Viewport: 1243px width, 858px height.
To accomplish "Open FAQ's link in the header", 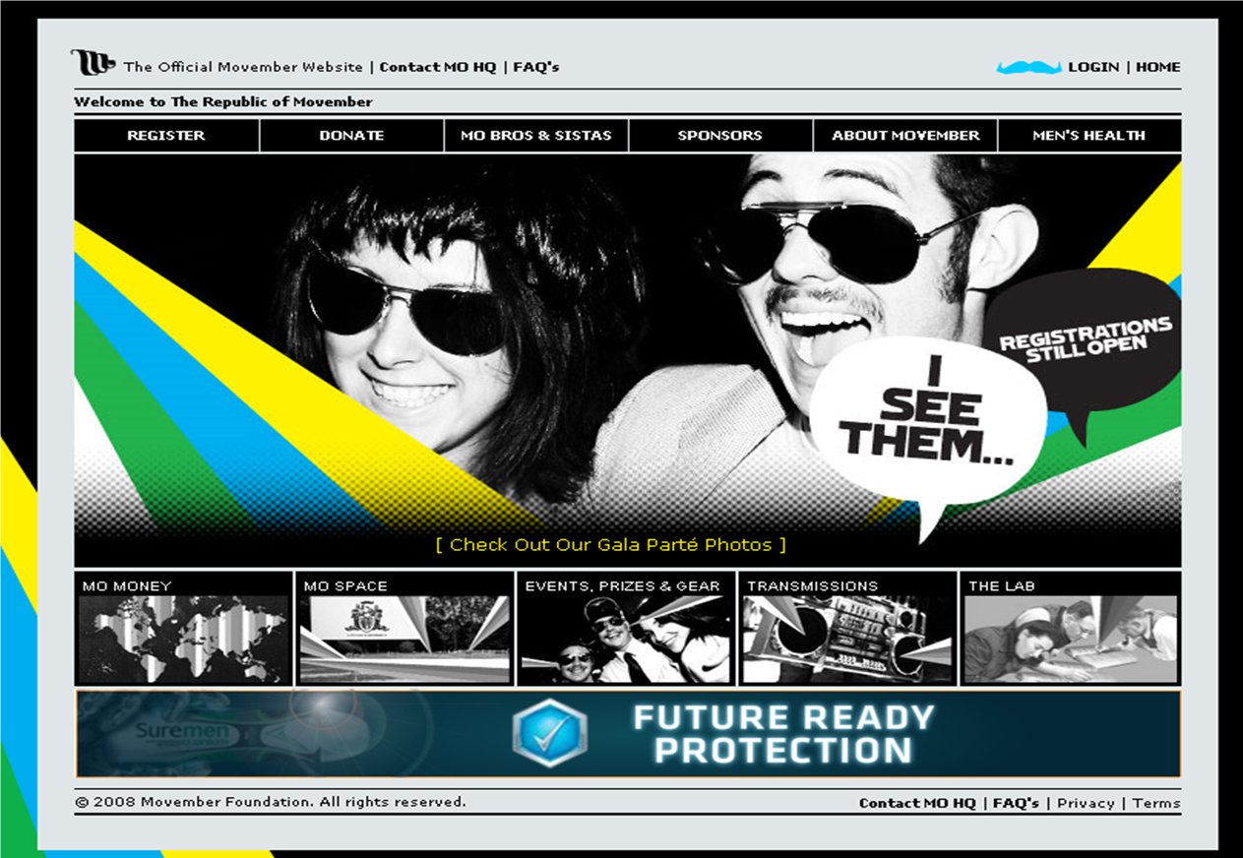I will pyautogui.click(x=536, y=67).
